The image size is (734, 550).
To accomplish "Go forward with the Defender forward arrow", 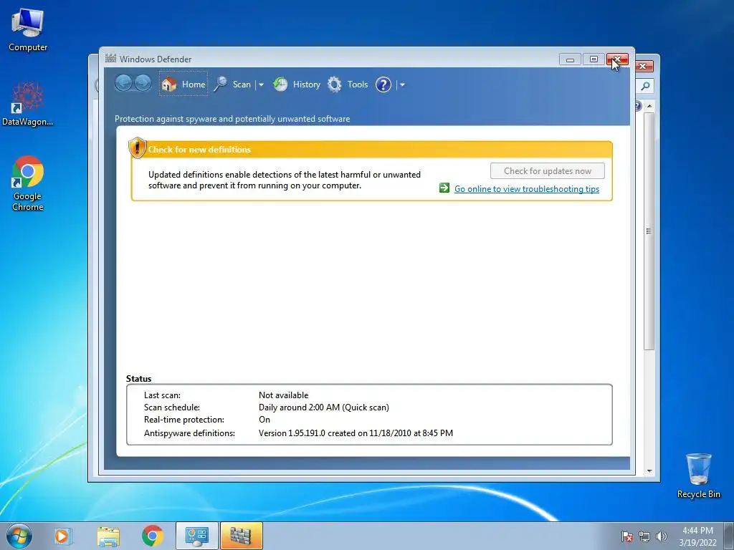I will [x=143, y=84].
